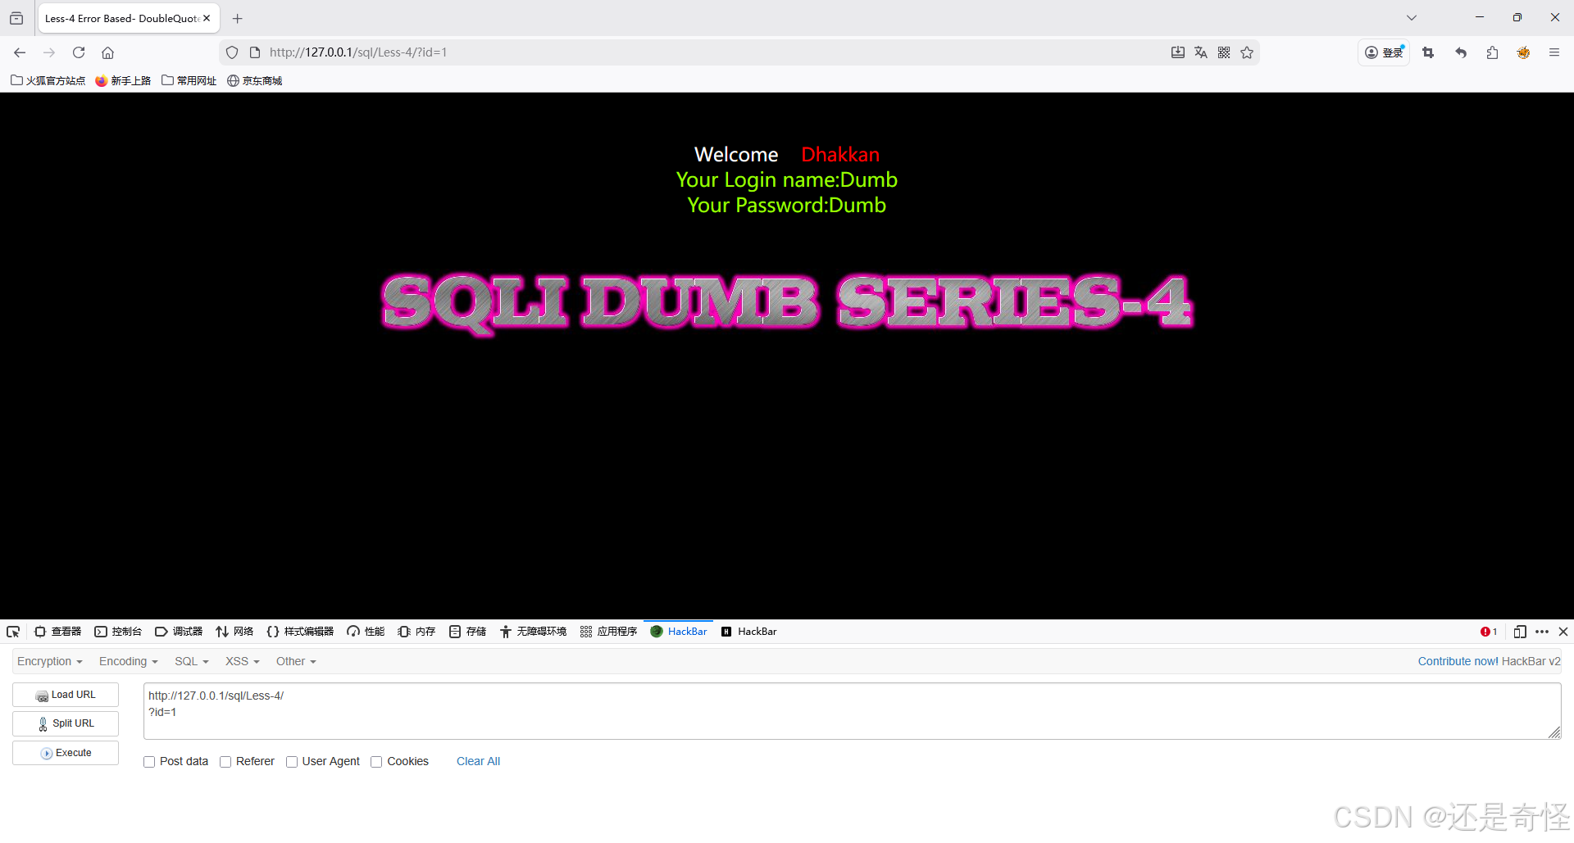Check the Cookies checkbox in HackBar
Image resolution: width=1574 pixels, height=843 pixels.
click(x=376, y=761)
